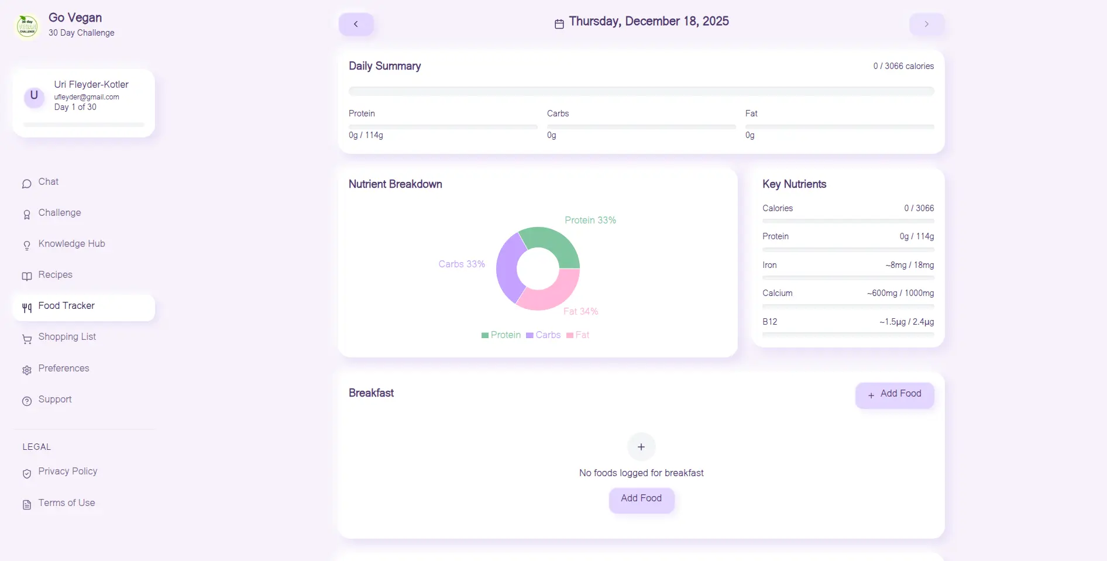
Task: Toggle the Protein legend item in chart
Action: (x=501, y=335)
